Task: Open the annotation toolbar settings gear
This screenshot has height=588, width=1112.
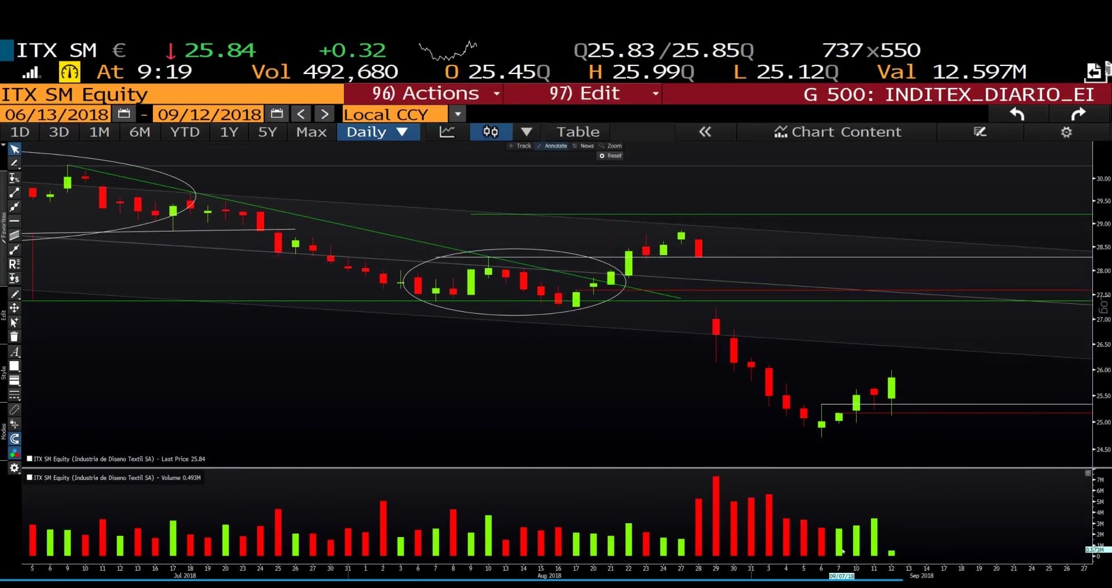Action: 14,468
